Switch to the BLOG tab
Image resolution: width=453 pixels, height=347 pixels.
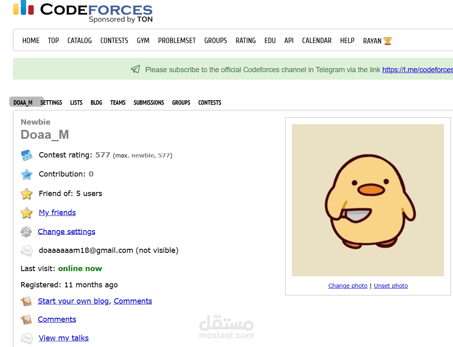point(96,103)
